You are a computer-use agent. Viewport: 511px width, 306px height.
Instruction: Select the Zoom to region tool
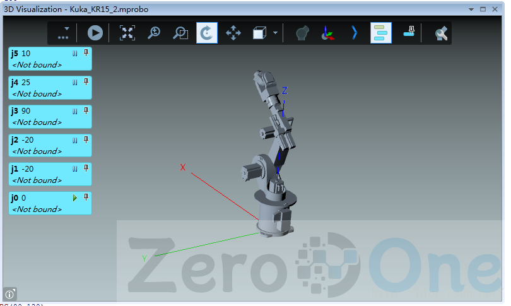pyautogui.click(x=180, y=33)
